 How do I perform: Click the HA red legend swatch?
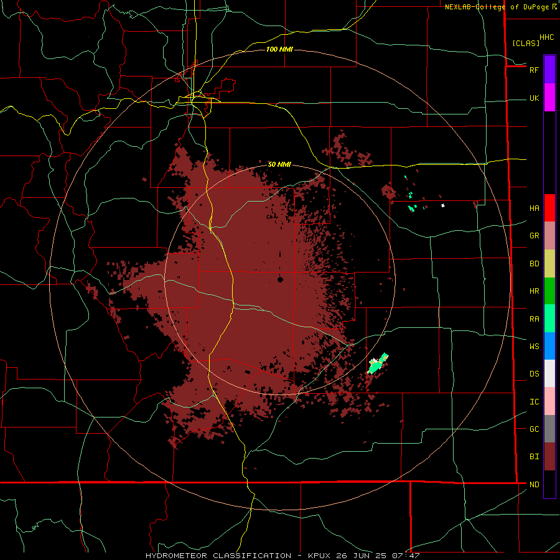pos(549,208)
